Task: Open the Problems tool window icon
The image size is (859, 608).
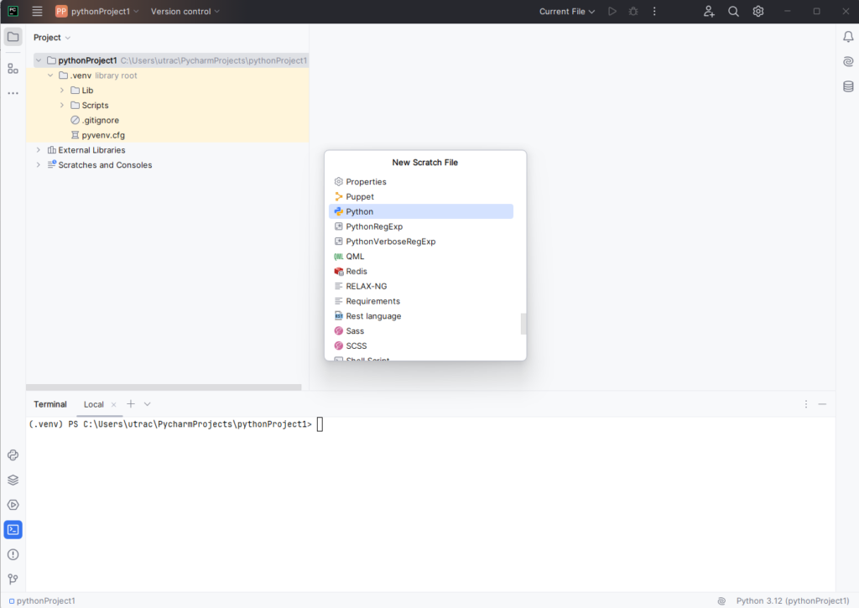Action: (x=13, y=554)
